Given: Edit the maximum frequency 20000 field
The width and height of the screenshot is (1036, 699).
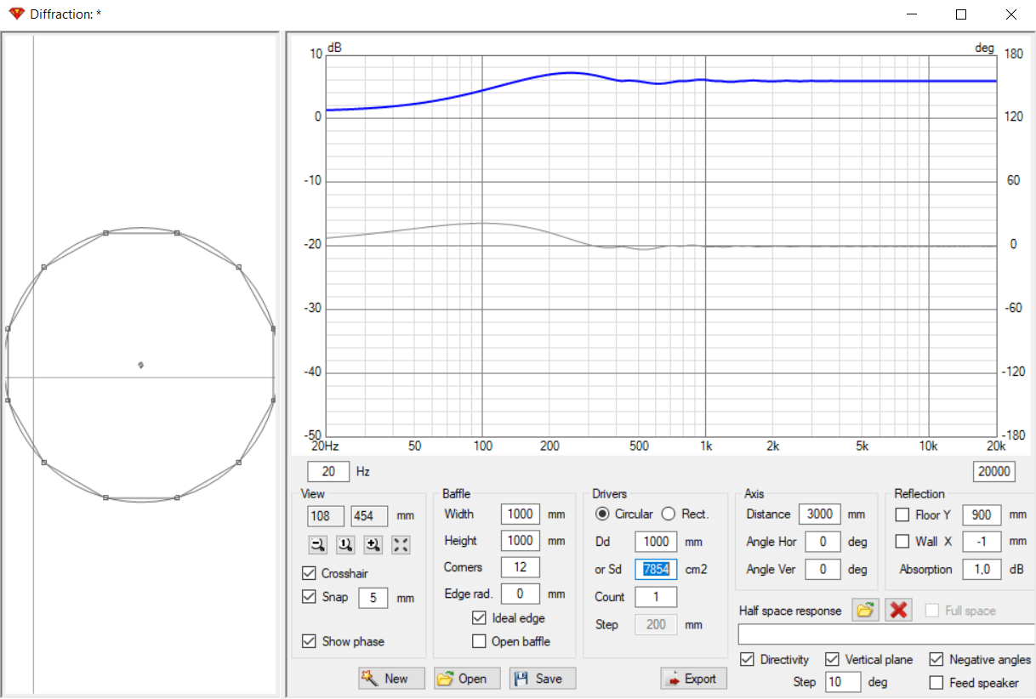Looking at the screenshot, I should pos(993,471).
